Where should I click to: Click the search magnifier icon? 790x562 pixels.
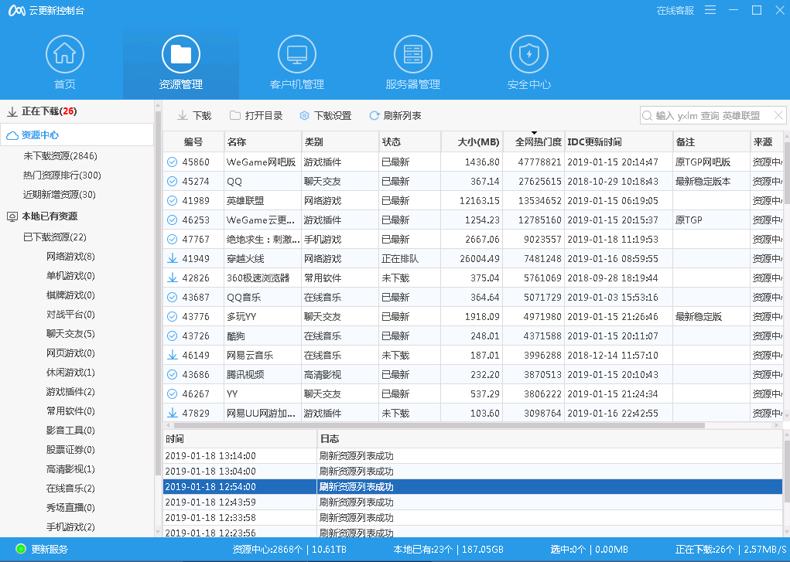click(x=647, y=116)
